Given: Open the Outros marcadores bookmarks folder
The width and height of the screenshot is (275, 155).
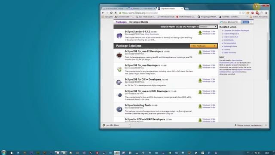Looking at the screenshot, I should (x=259, y=17).
